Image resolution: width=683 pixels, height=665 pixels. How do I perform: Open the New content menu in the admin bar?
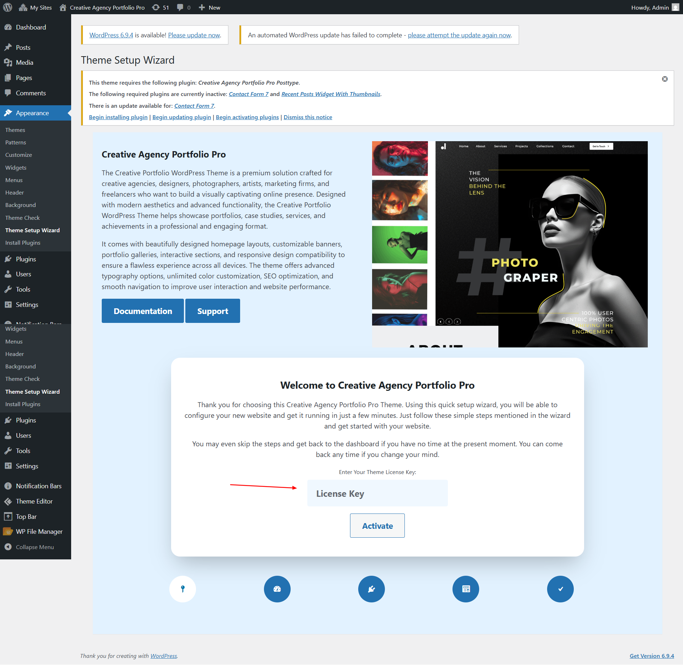(210, 7)
